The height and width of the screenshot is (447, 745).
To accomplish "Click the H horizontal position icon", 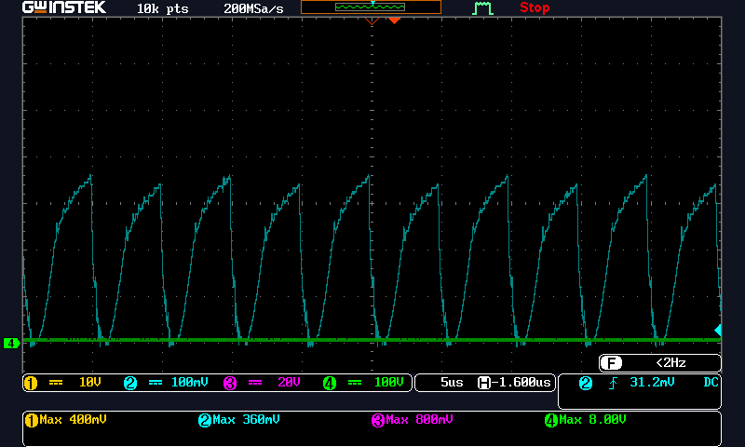I will coord(483,383).
